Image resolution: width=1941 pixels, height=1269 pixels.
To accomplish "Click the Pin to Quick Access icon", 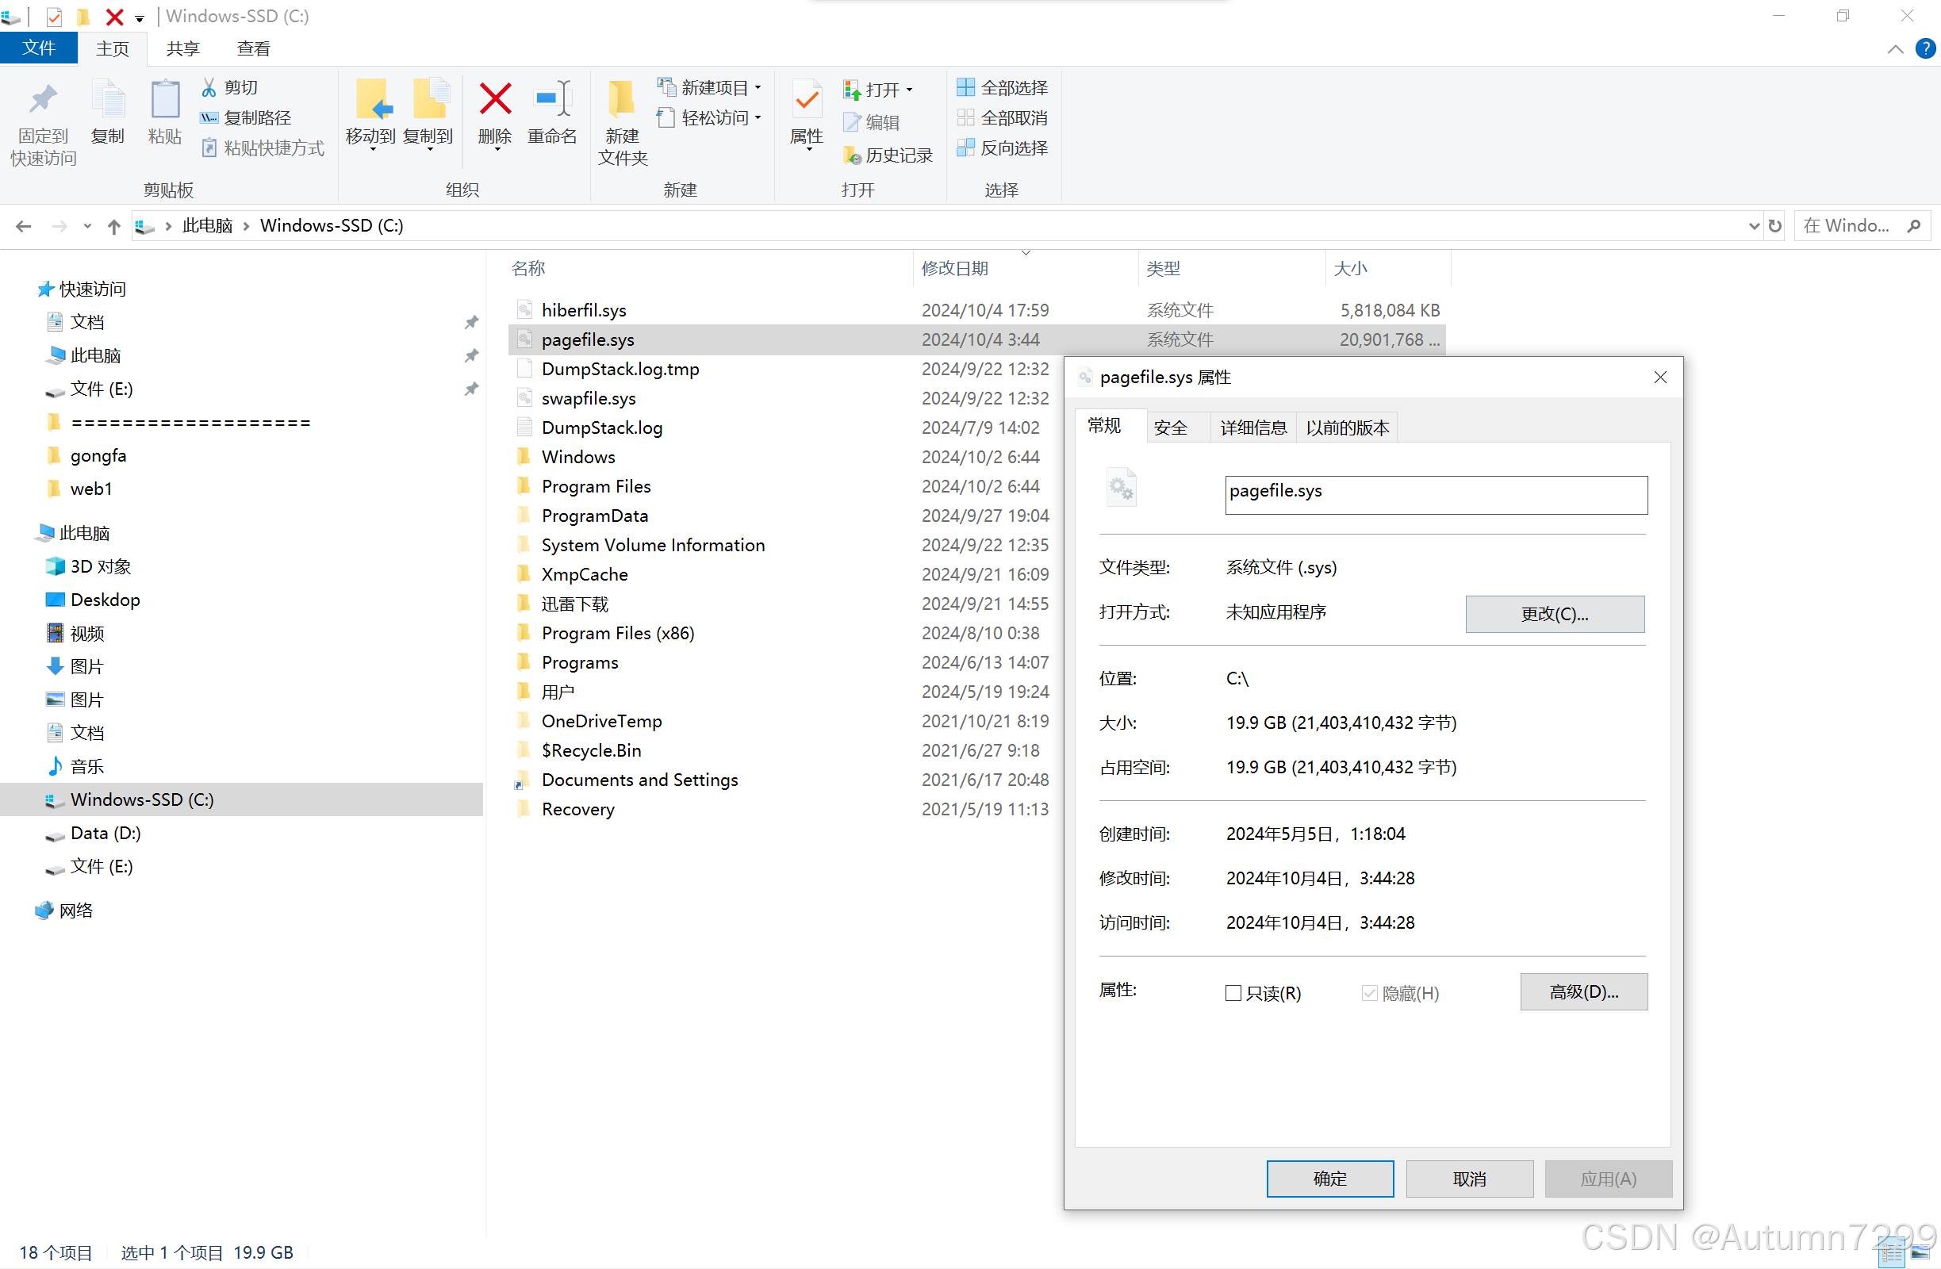I will tap(42, 100).
